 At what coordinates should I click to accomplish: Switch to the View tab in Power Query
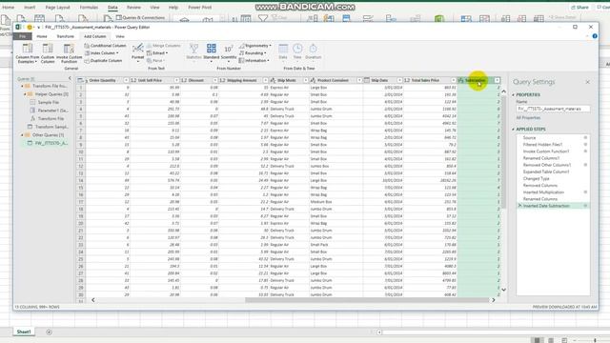[120, 36]
